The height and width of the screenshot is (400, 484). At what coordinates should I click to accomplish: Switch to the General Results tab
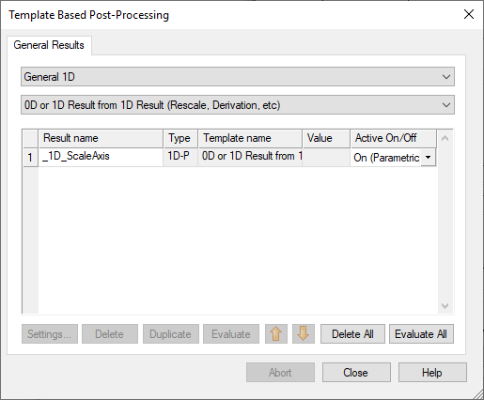(x=49, y=45)
